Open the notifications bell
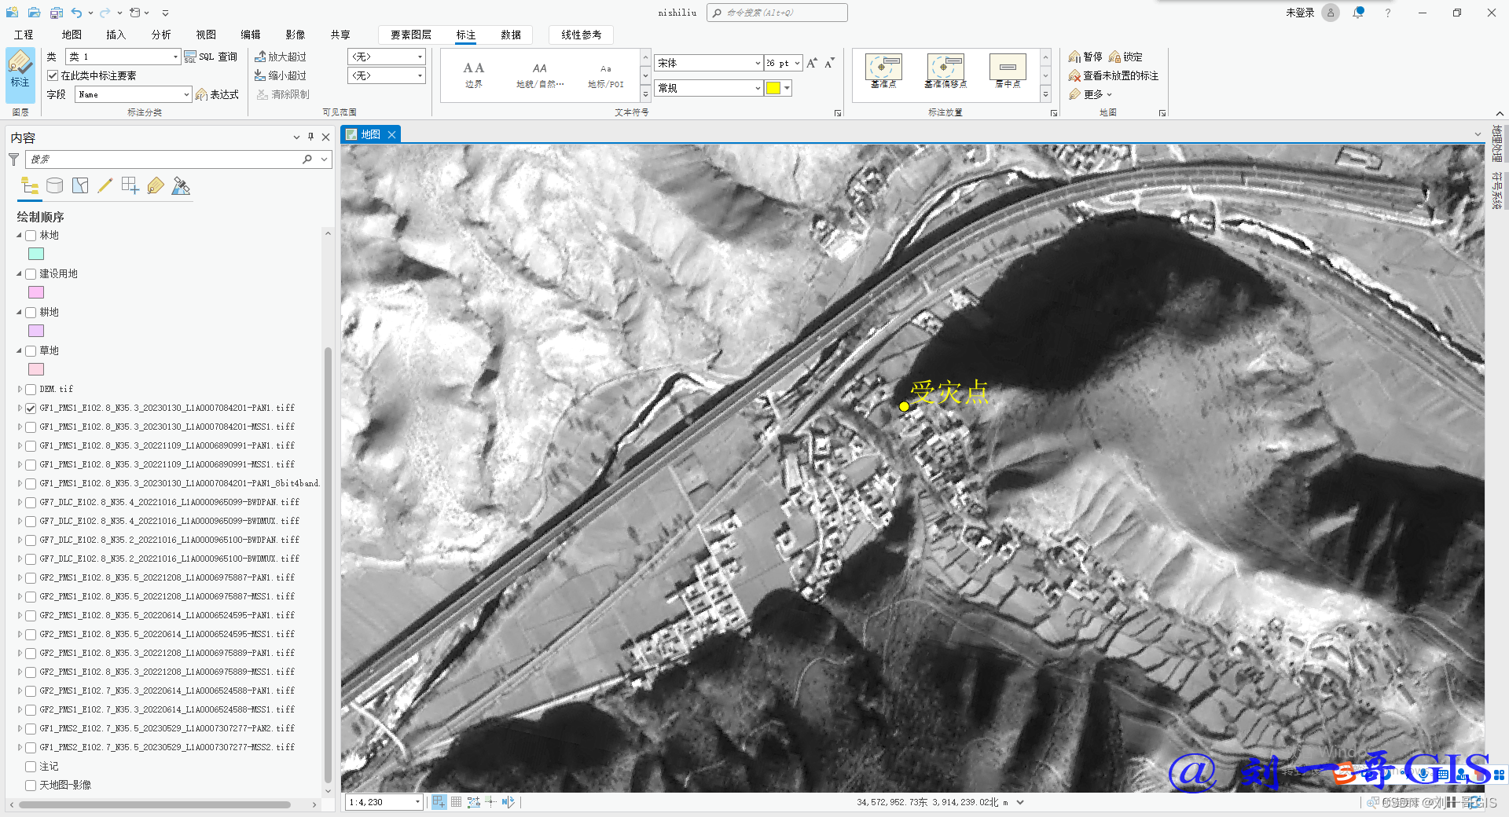The width and height of the screenshot is (1509, 817). 1358,13
